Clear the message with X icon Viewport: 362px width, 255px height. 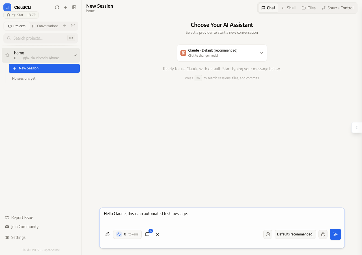point(158,234)
